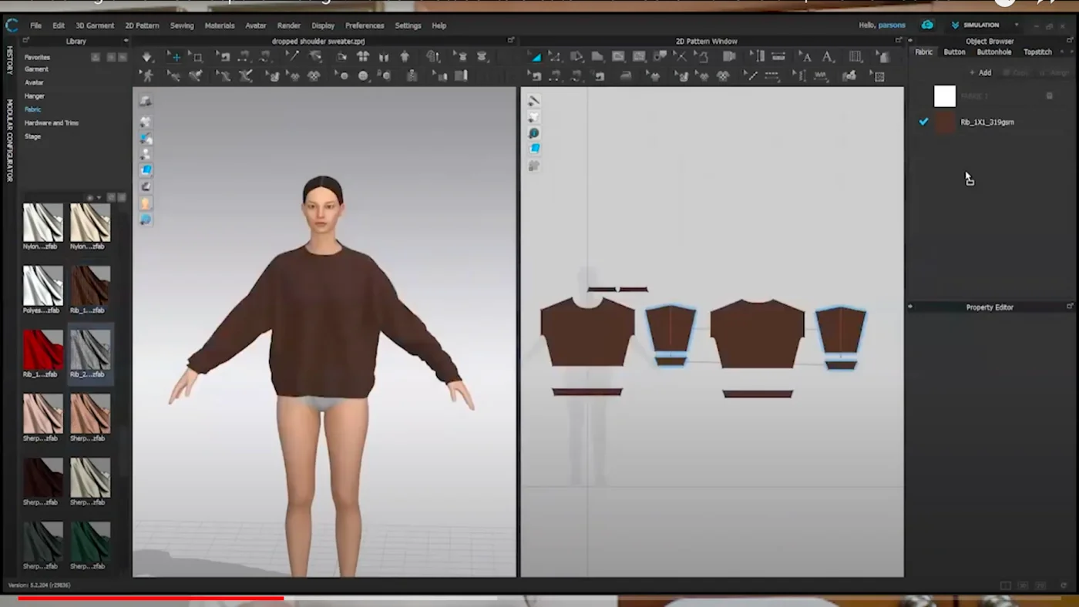Toggle the blue texture display icon in 2D window
This screenshot has height=607, width=1079.
[x=534, y=149]
